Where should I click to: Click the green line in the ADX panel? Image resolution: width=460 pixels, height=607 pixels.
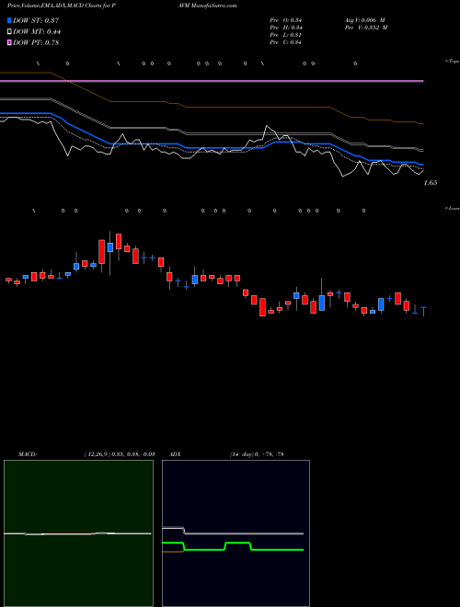pyautogui.click(x=233, y=546)
